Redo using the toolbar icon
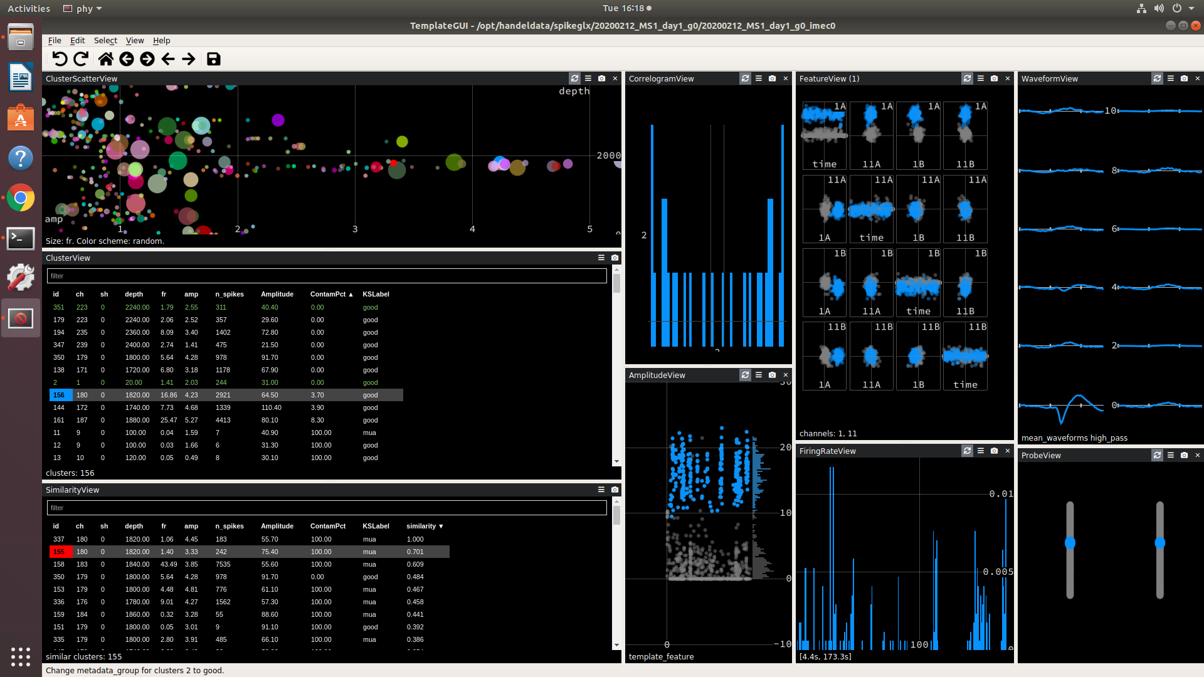 click(x=80, y=59)
